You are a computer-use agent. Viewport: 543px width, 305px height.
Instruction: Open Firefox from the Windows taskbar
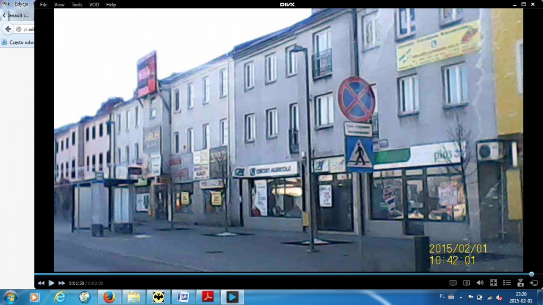point(109,297)
